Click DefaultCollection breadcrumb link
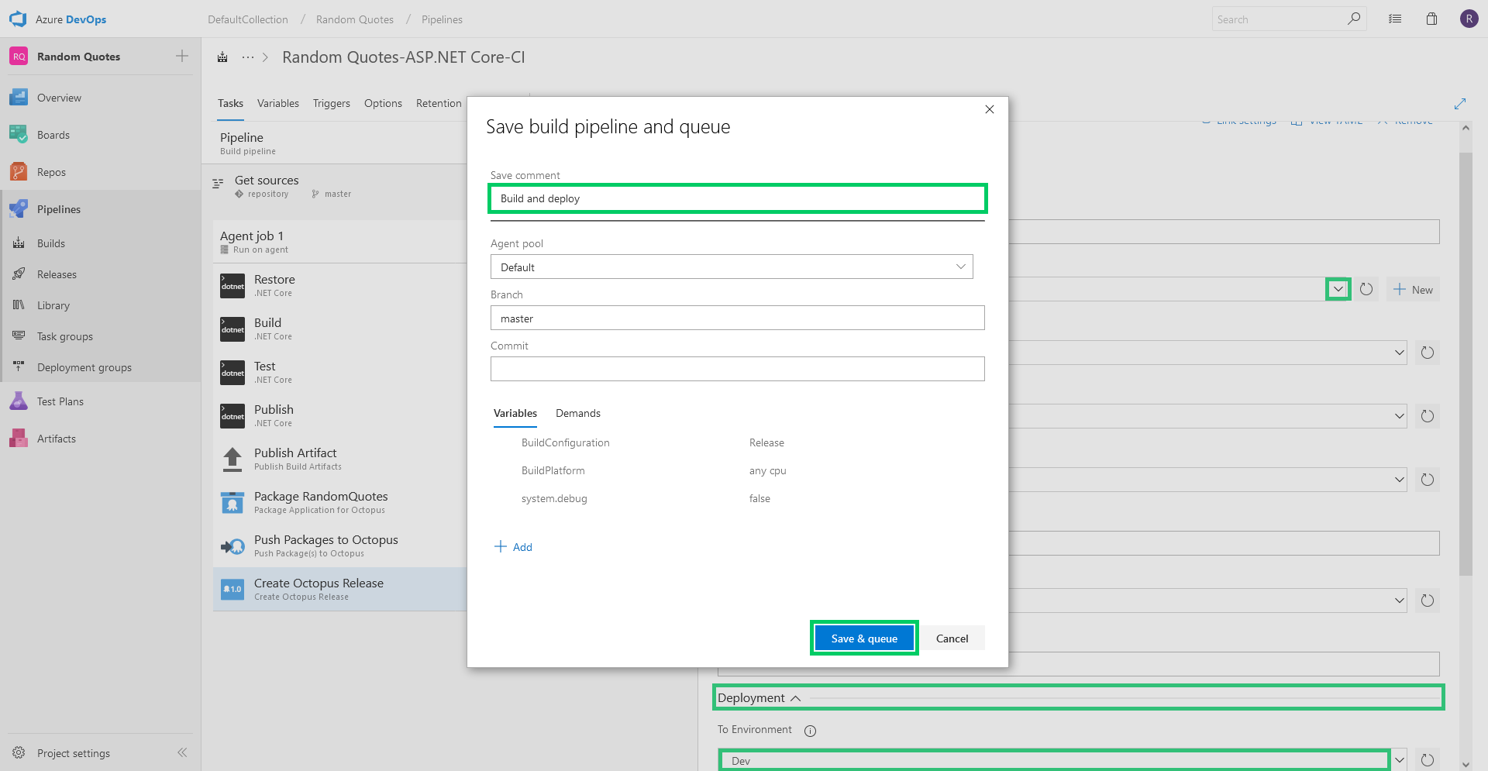Image resolution: width=1488 pixels, height=771 pixels. 248,19
